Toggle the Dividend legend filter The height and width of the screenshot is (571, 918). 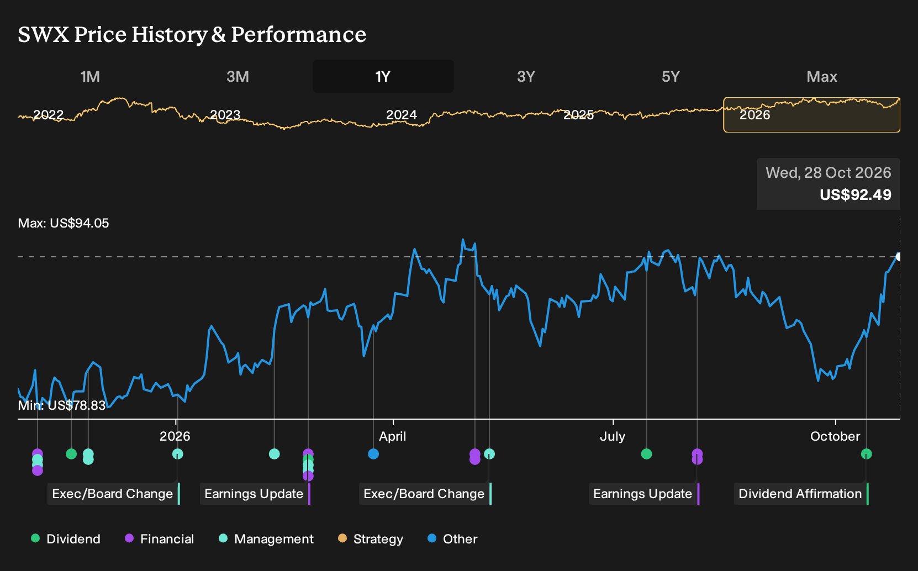coord(66,539)
